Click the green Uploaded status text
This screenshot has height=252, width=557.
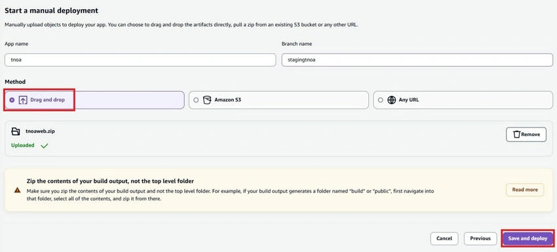pos(23,145)
